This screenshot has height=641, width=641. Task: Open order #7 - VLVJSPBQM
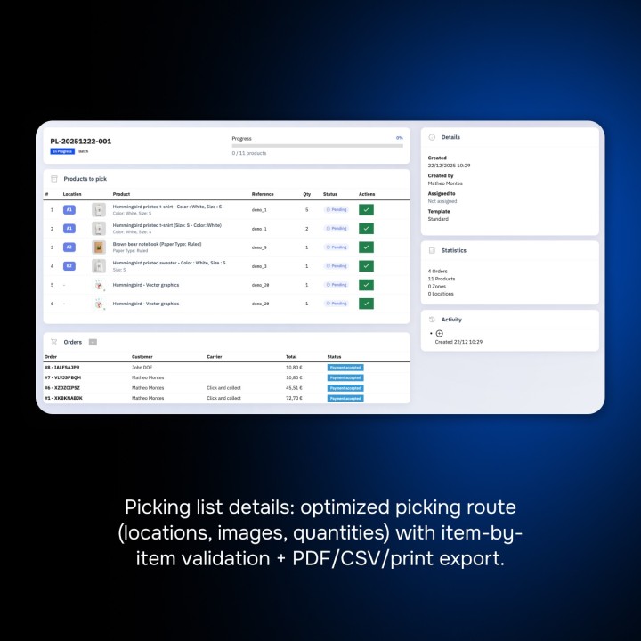pyautogui.click(x=62, y=377)
